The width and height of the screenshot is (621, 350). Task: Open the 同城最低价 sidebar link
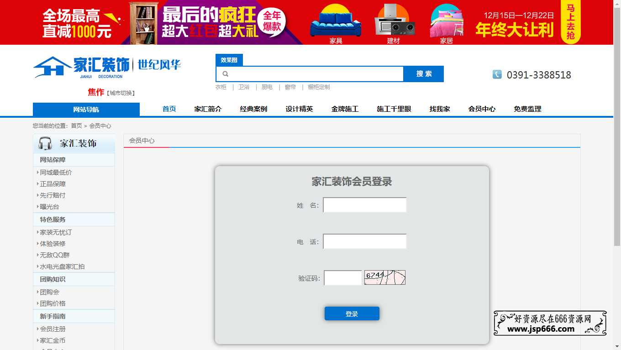(56, 172)
